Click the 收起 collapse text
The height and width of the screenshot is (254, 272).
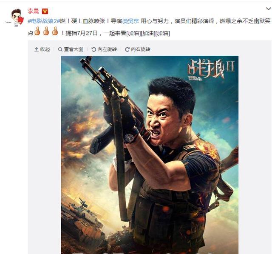coord(45,49)
